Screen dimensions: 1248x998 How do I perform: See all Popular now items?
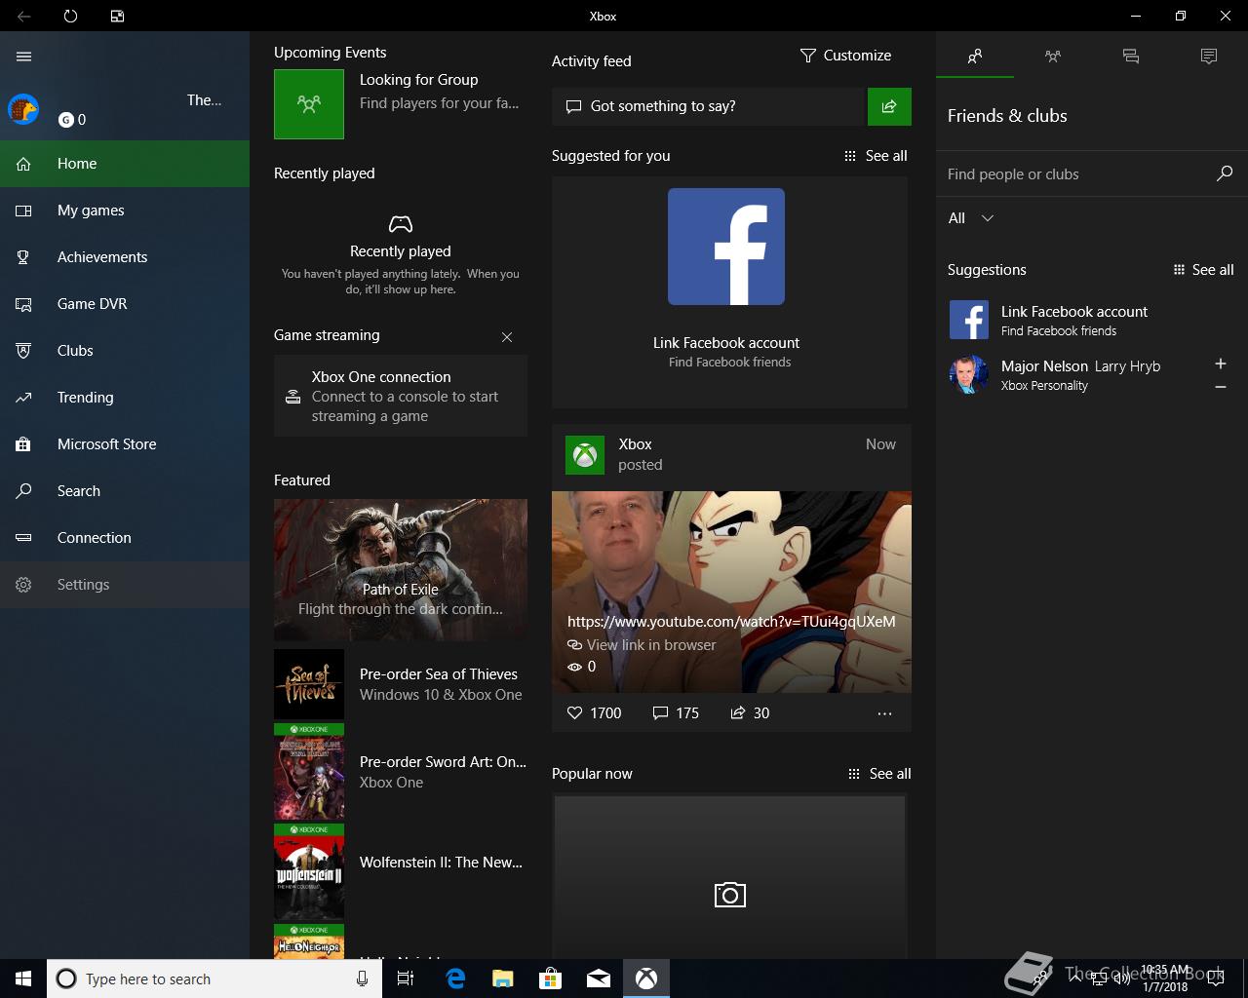[x=879, y=774]
